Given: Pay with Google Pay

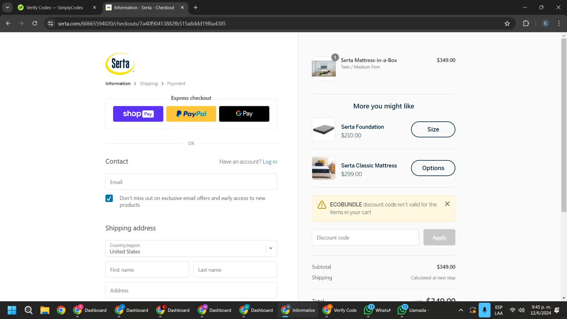Looking at the screenshot, I should (x=244, y=114).
